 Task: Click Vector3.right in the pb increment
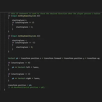tap(25, 79)
